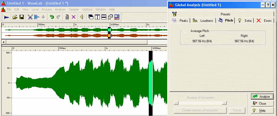277x116 pixels.
Task: Click the new wave file icon
Action: pos(6,17)
